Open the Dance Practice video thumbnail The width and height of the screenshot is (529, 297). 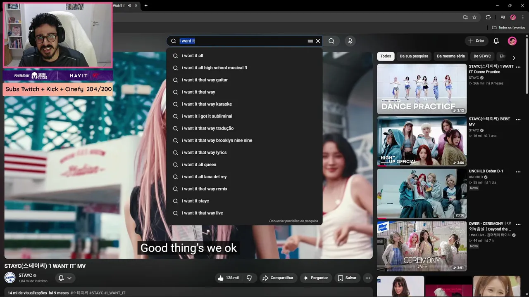point(422,89)
